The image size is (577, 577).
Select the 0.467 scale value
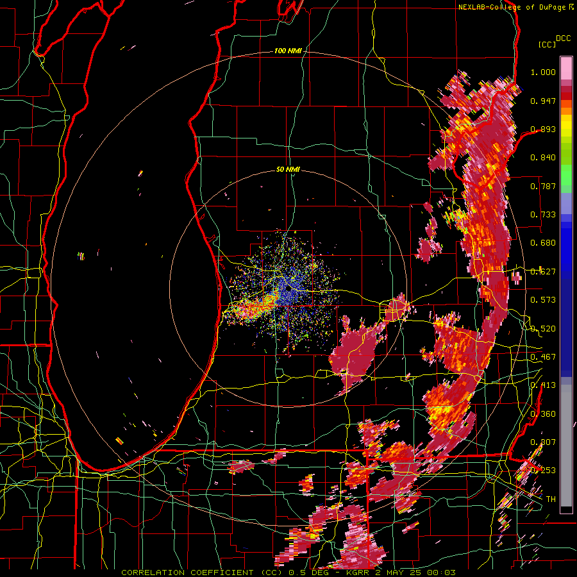(x=543, y=357)
